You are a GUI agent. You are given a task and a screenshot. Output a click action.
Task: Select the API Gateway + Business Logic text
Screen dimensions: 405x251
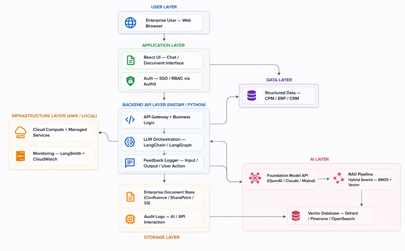pyautogui.click(x=167, y=120)
